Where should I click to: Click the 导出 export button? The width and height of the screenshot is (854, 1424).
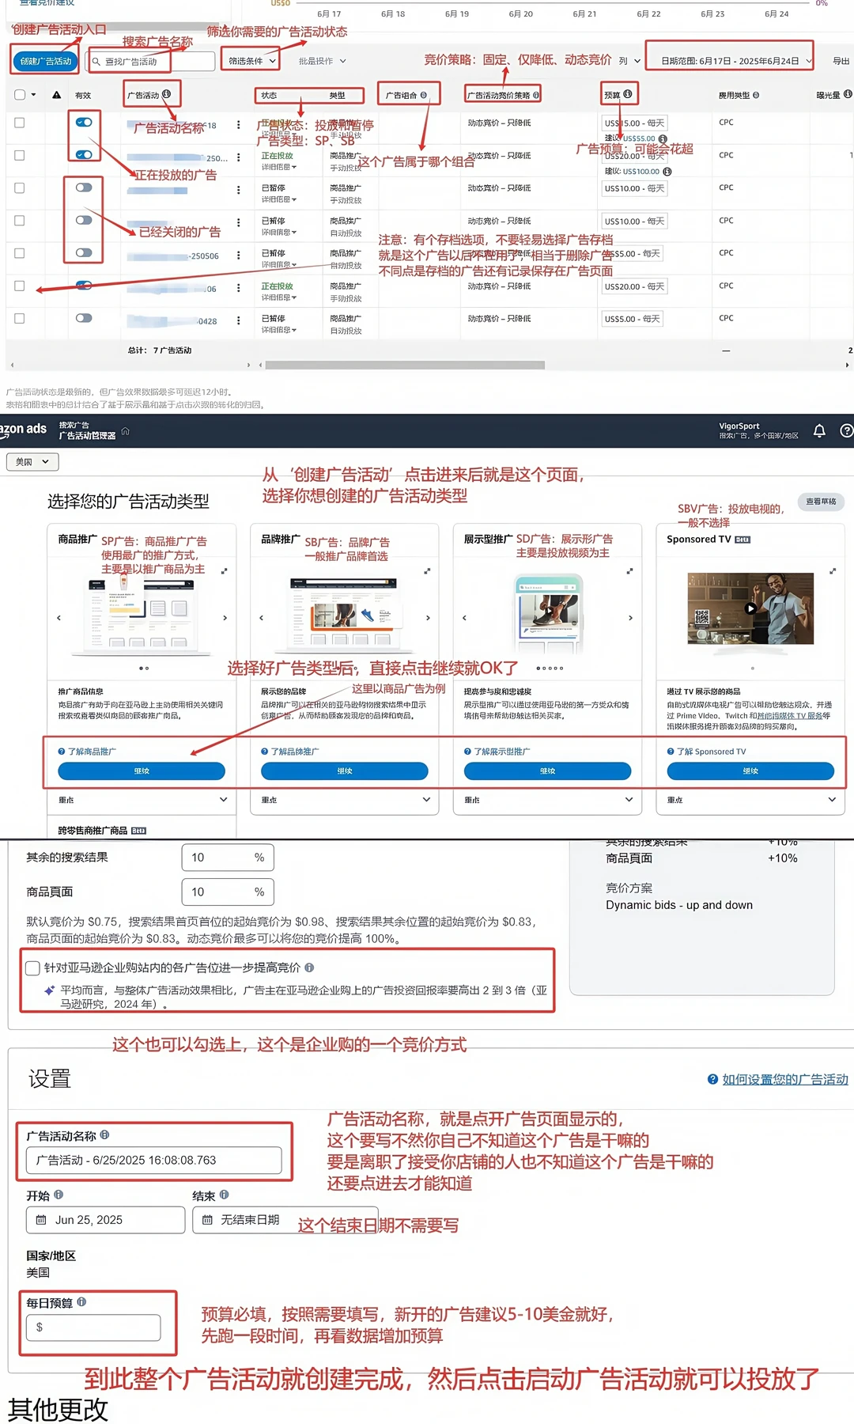coord(841,61)
